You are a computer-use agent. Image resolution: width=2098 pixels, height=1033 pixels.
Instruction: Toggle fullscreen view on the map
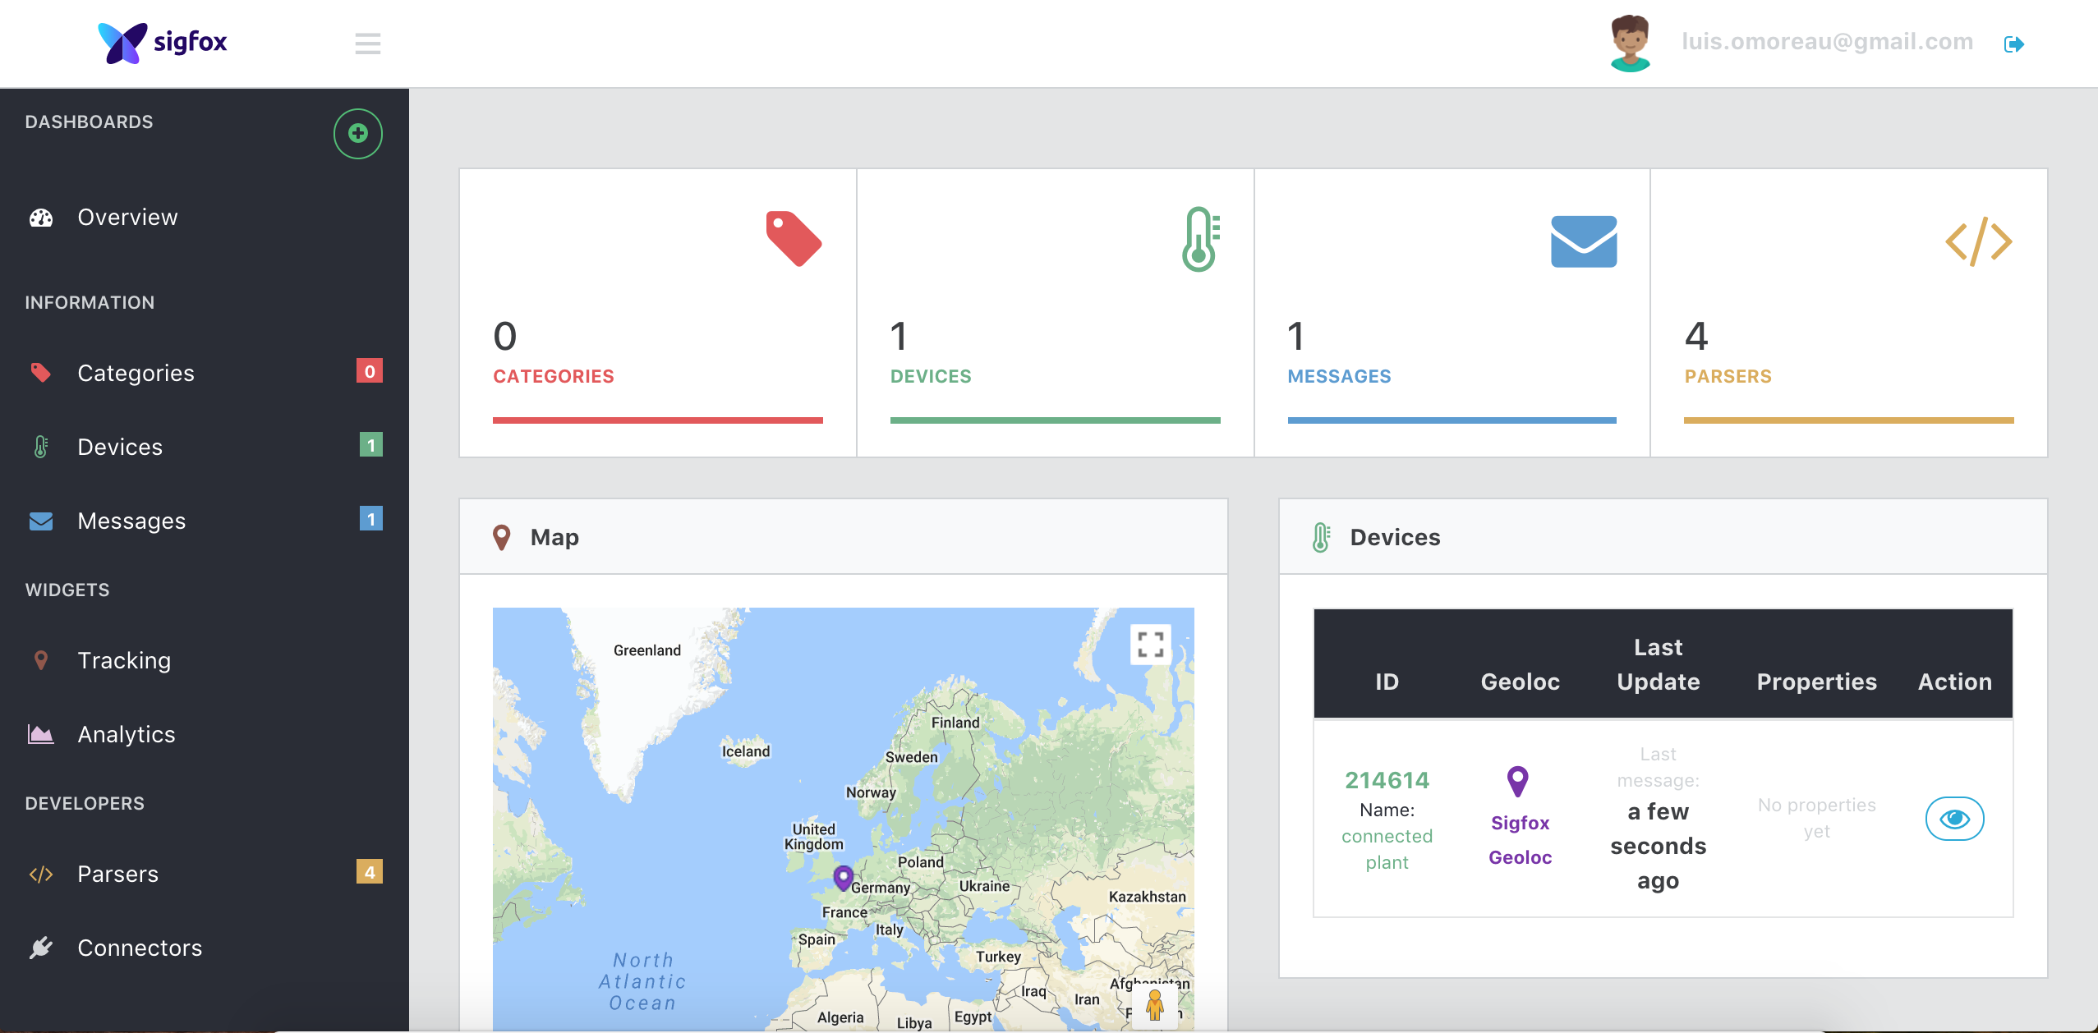1150,645
